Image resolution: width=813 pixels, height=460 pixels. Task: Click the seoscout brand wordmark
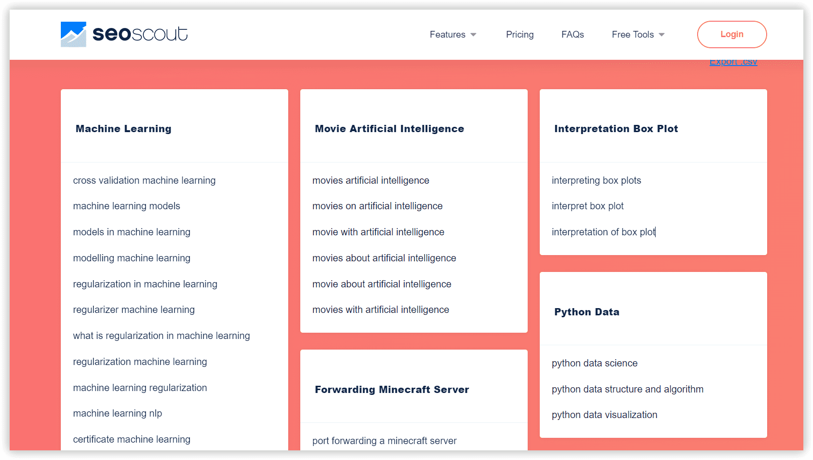[x=140, y=34]
